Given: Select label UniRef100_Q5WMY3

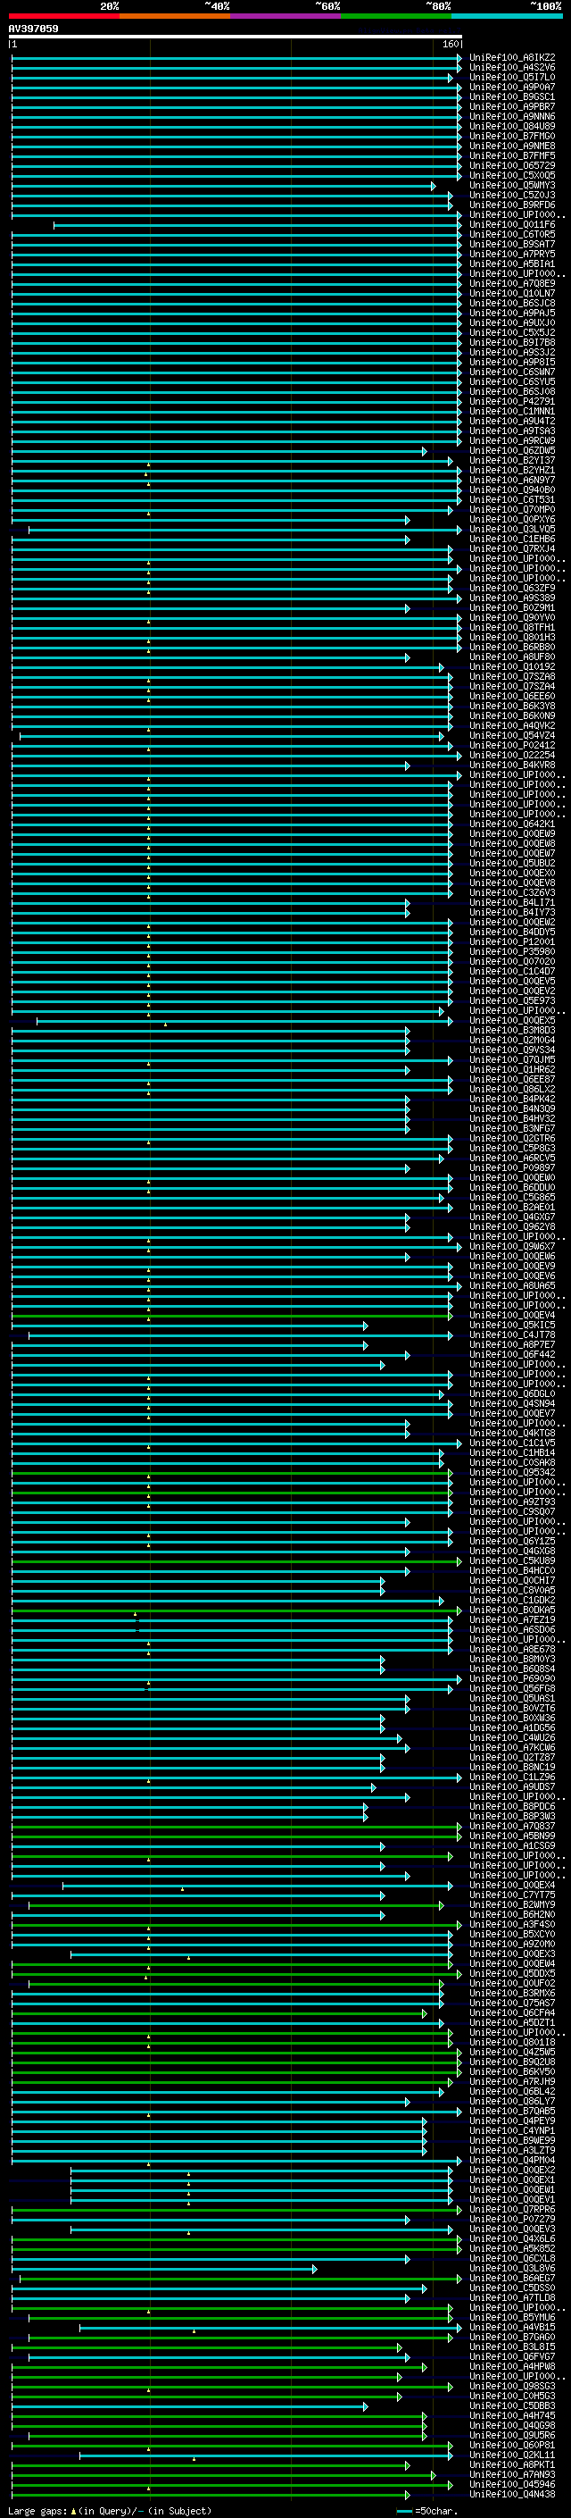Looking at the screenshot, I should tap(512, 186).
